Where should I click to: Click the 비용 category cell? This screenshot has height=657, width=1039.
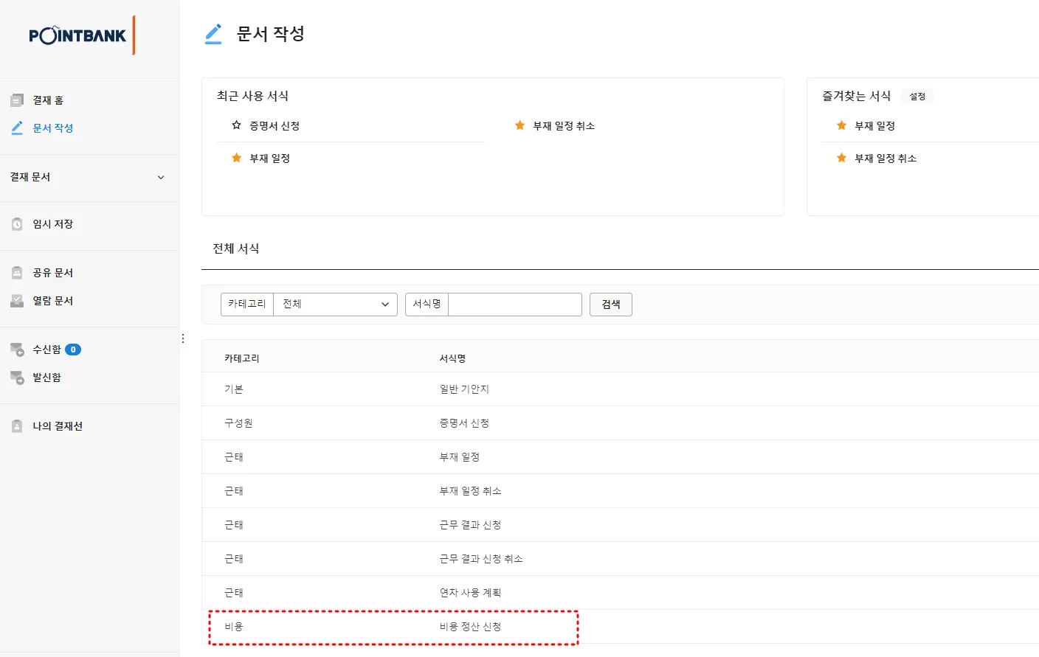point(234,627)
